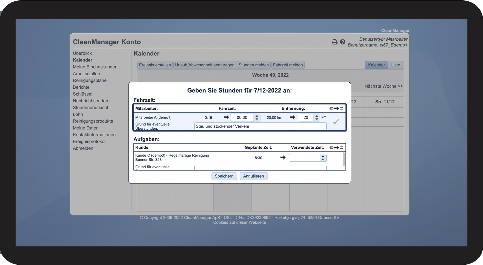Click the Stau und stockender Verkehr reason field
Screen dimensions: 483x265
(260, 126)
